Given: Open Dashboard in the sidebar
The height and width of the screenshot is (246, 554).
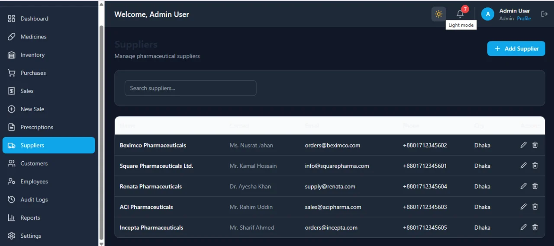Looking at the screenshot, I should 48,19.
